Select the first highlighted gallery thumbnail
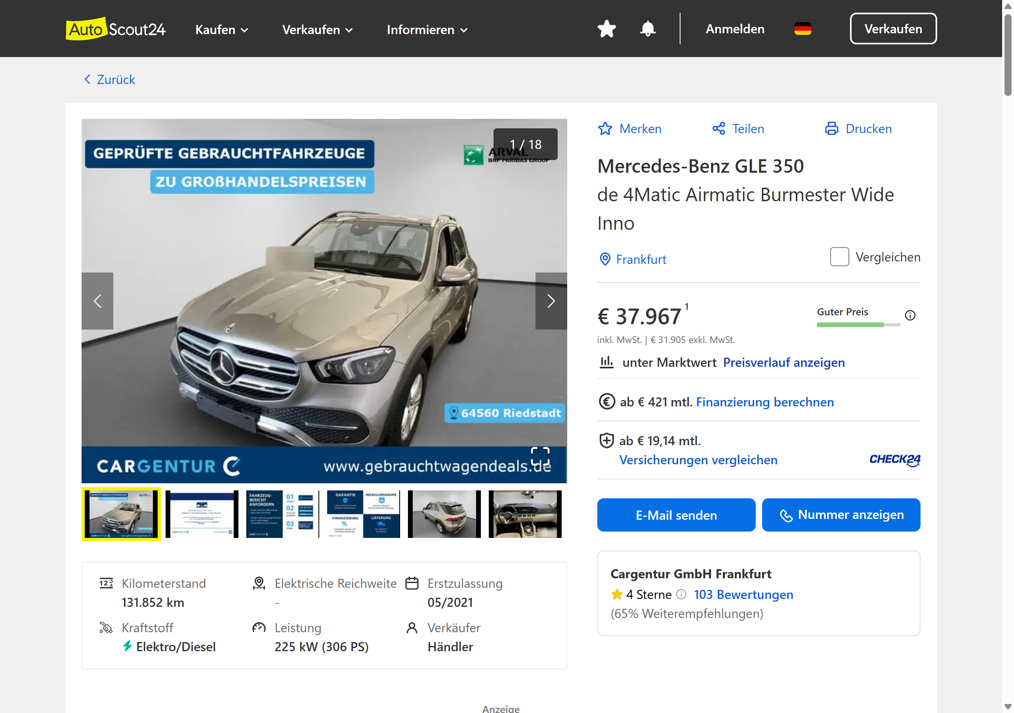Viewport: 1014px width, 713px height. (121, 514)
